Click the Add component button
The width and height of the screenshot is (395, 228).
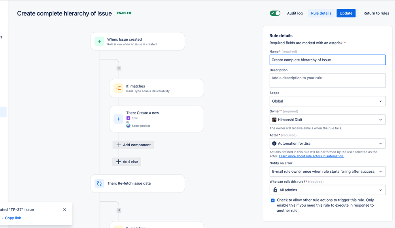133,145
